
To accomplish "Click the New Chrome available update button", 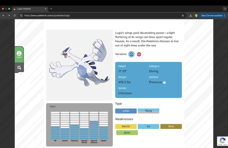I will (212, 16).
